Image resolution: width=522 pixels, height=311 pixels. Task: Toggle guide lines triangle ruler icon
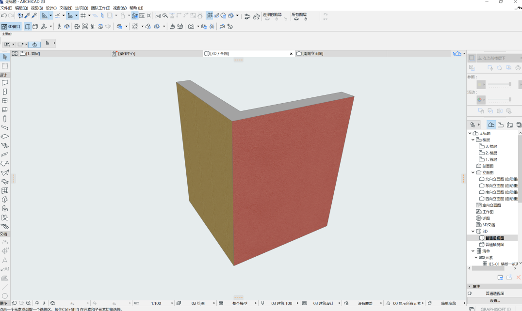(44, 16)
